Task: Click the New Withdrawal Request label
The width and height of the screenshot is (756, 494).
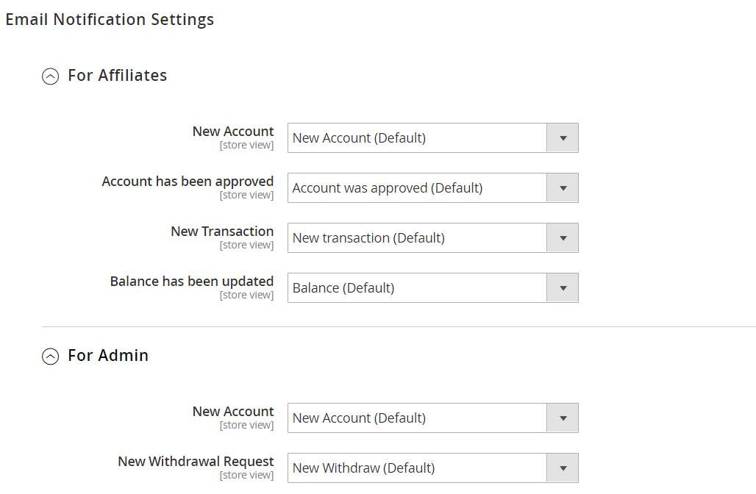Action: point(196,462)
